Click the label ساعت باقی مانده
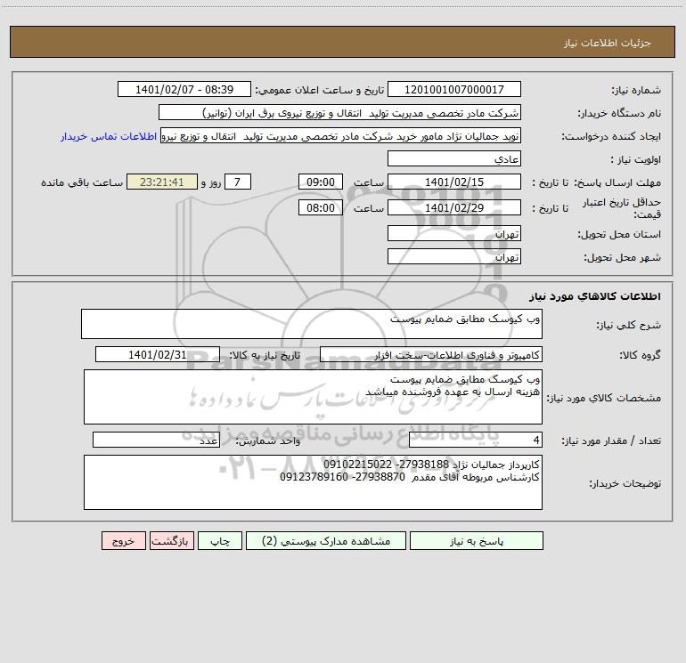Screen dimensions: 686x663 (x=82, y=182)
